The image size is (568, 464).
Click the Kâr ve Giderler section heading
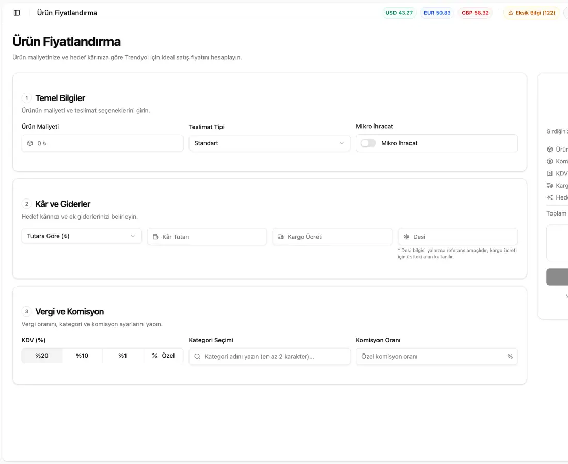(x=62, y=204)
